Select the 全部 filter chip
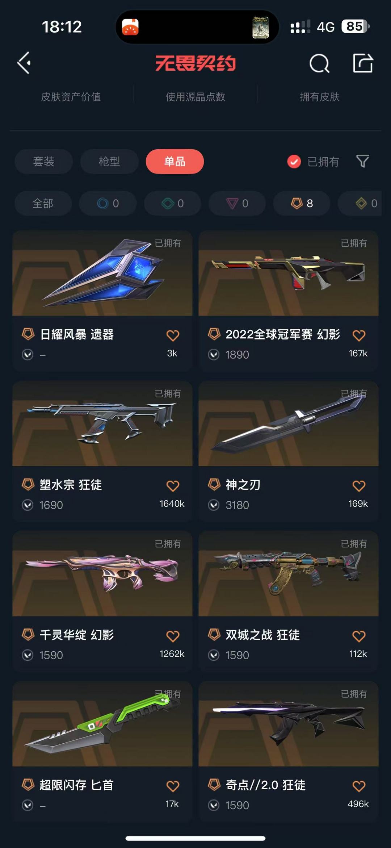 pos(43,203)
